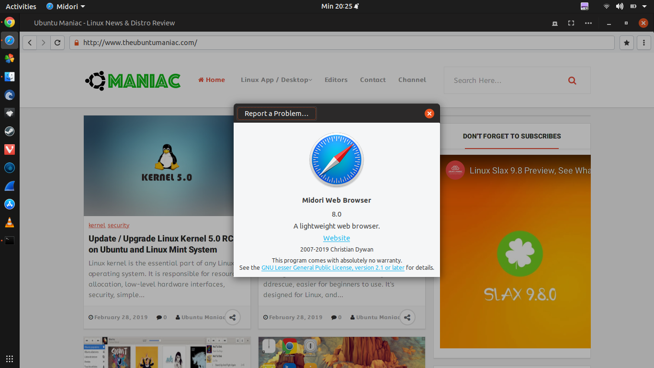The height and width of the screenshot is (368, 654).
Task: Bookmark page with the star button
Action: (627, 43)
